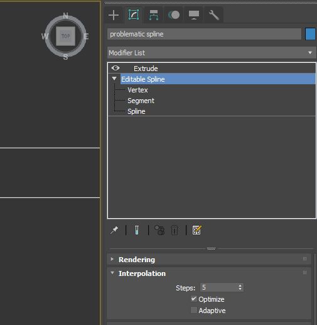Remove modifier using trash can icon
Viewport: 317px width, 325px height.
(x=175, y=230)
